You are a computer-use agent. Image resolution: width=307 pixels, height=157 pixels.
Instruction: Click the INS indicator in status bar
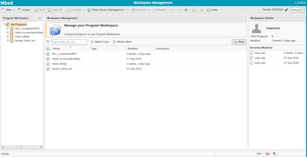point(259,154)
